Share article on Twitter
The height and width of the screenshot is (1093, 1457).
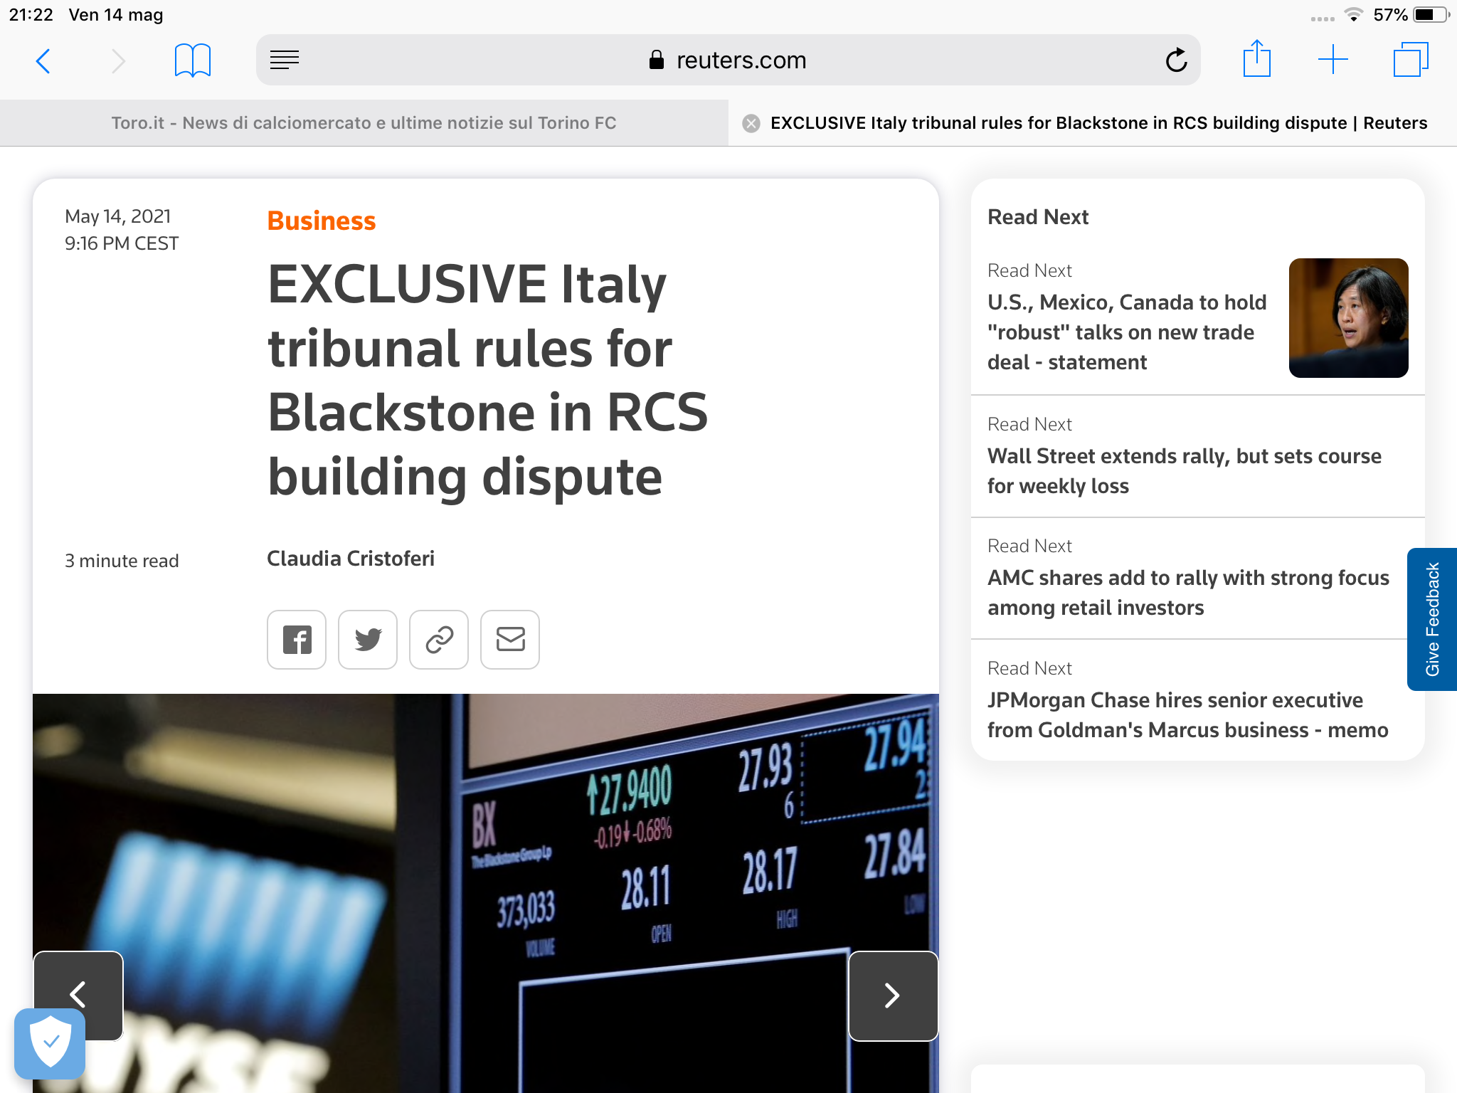368,640
